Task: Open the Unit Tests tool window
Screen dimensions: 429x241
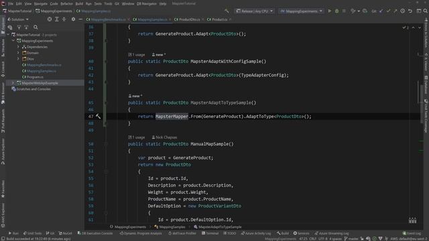Action: point(33,234)
